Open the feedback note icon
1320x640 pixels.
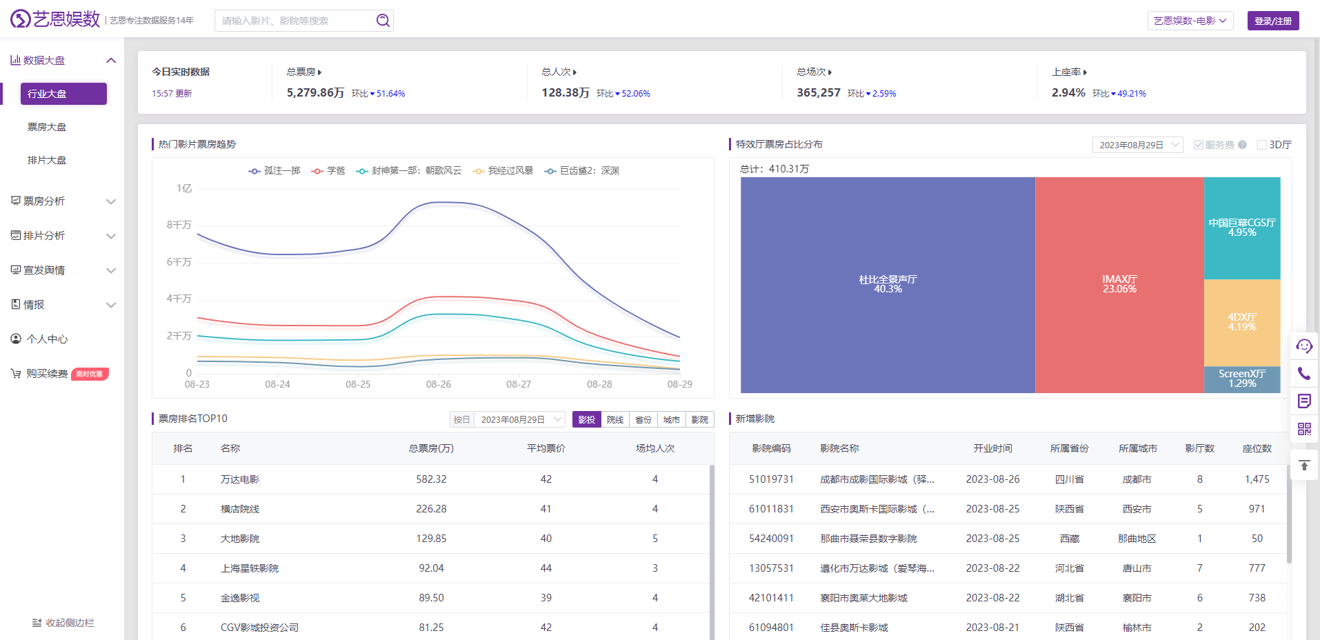[x=1304, y=401]
